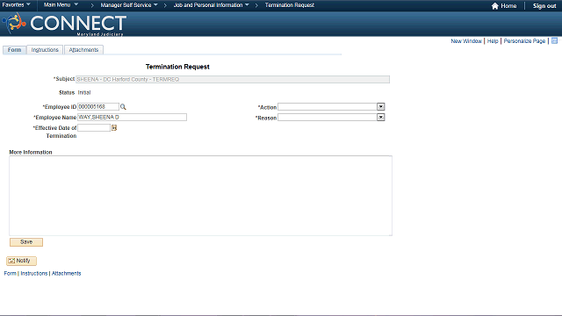Click the Effective Date of Termination field
This screenshot has width=562, height=316.
click(94, 127)
